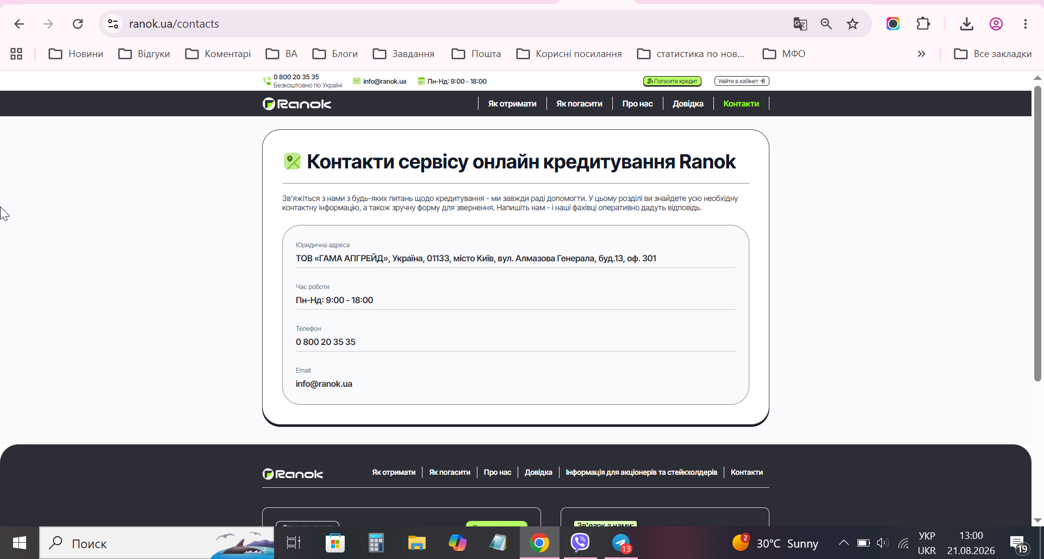This screenshot has width=1044, height=559.
Task: Focus the ranok.ua/contacts address bar
Action: [x=446, y=24]
